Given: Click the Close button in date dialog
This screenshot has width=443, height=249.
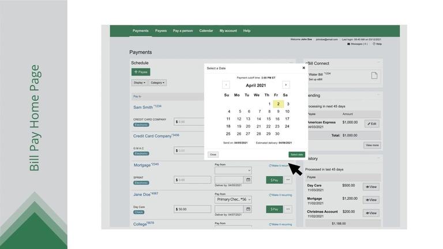Looking at the screenshot, I should coord(213,154).
